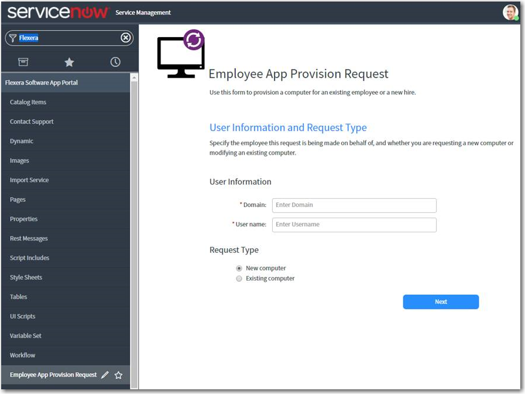
Task: Clear the Flexera search filter
Action: tap(125, 38)
